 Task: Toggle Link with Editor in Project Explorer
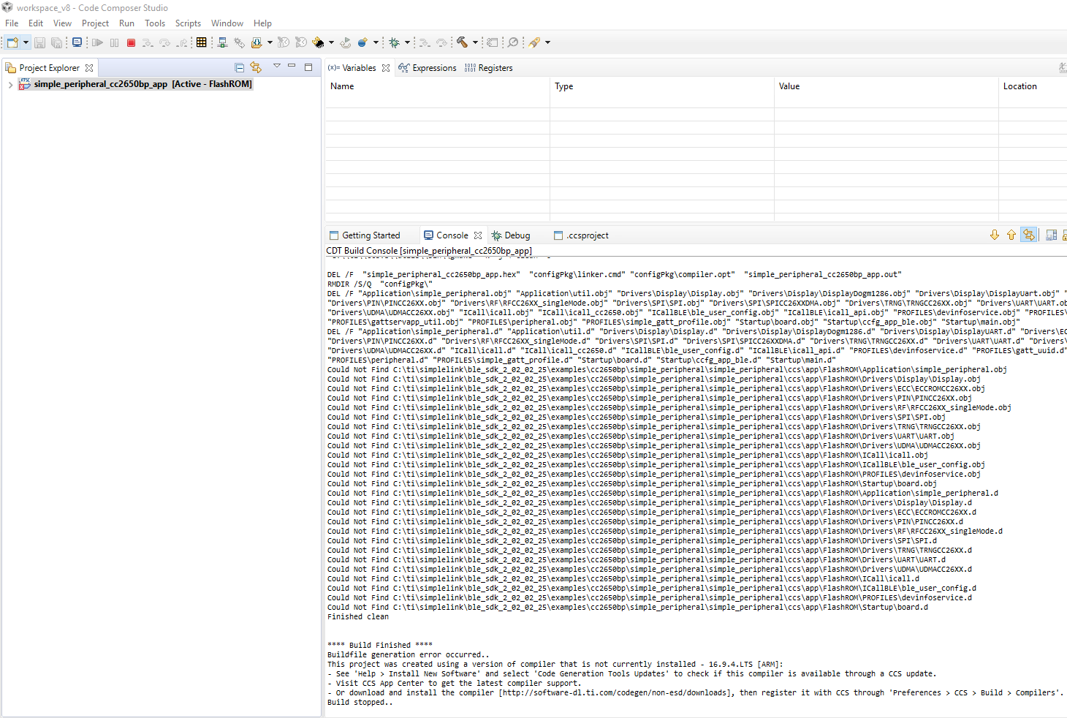256,67
